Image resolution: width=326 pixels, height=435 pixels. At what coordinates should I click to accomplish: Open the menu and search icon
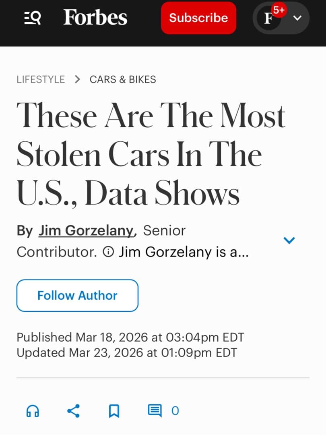33,18
